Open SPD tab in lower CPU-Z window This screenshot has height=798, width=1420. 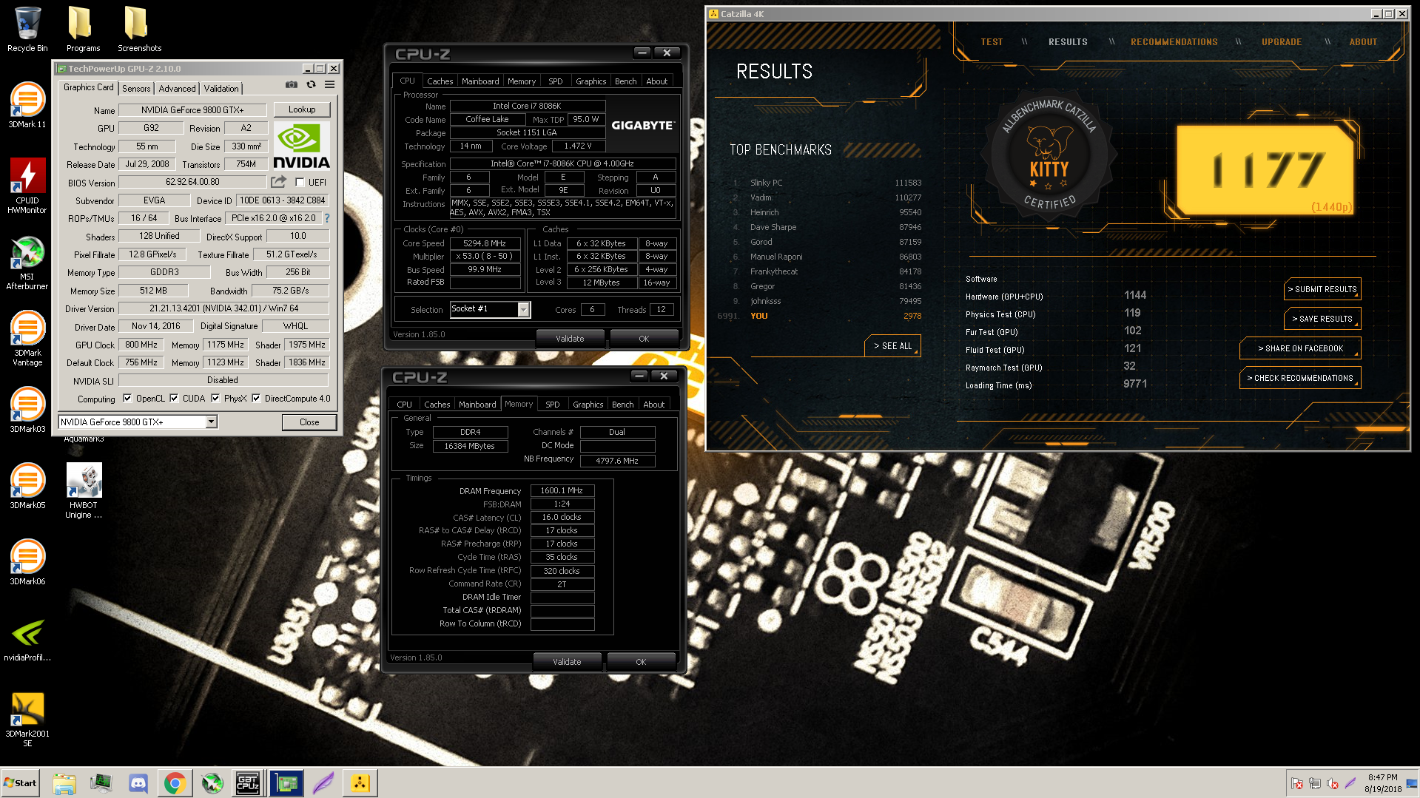pos(553,405)
